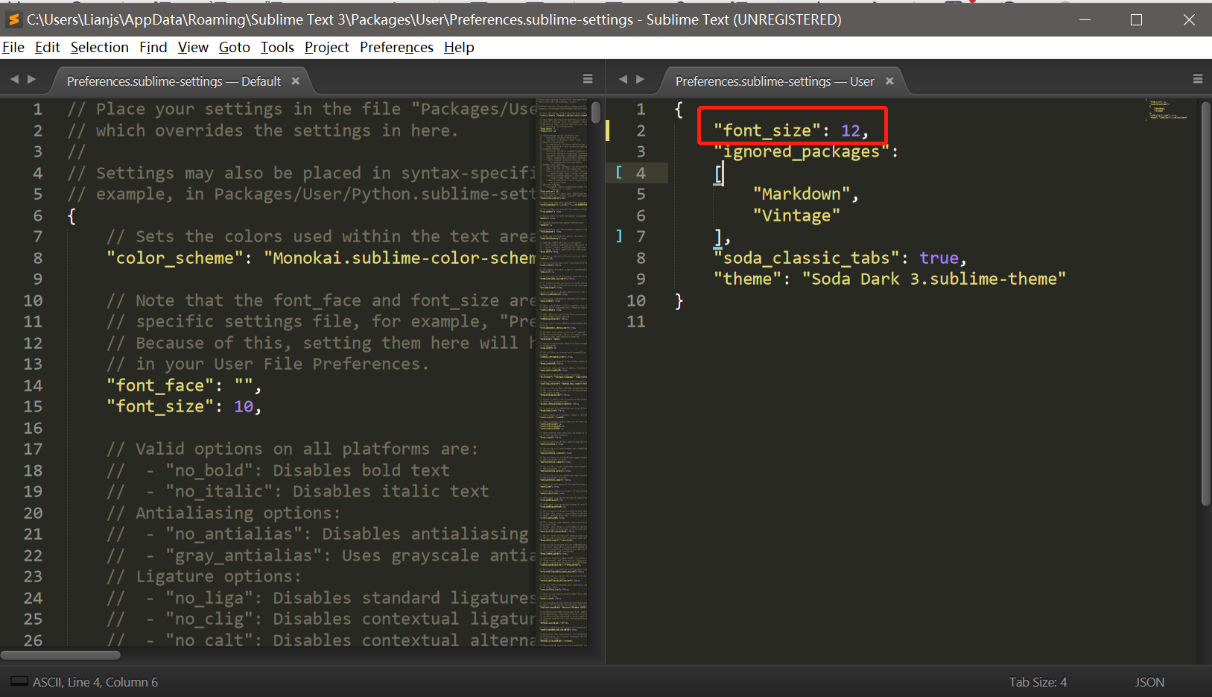Open the View menu

pos(193,48)
